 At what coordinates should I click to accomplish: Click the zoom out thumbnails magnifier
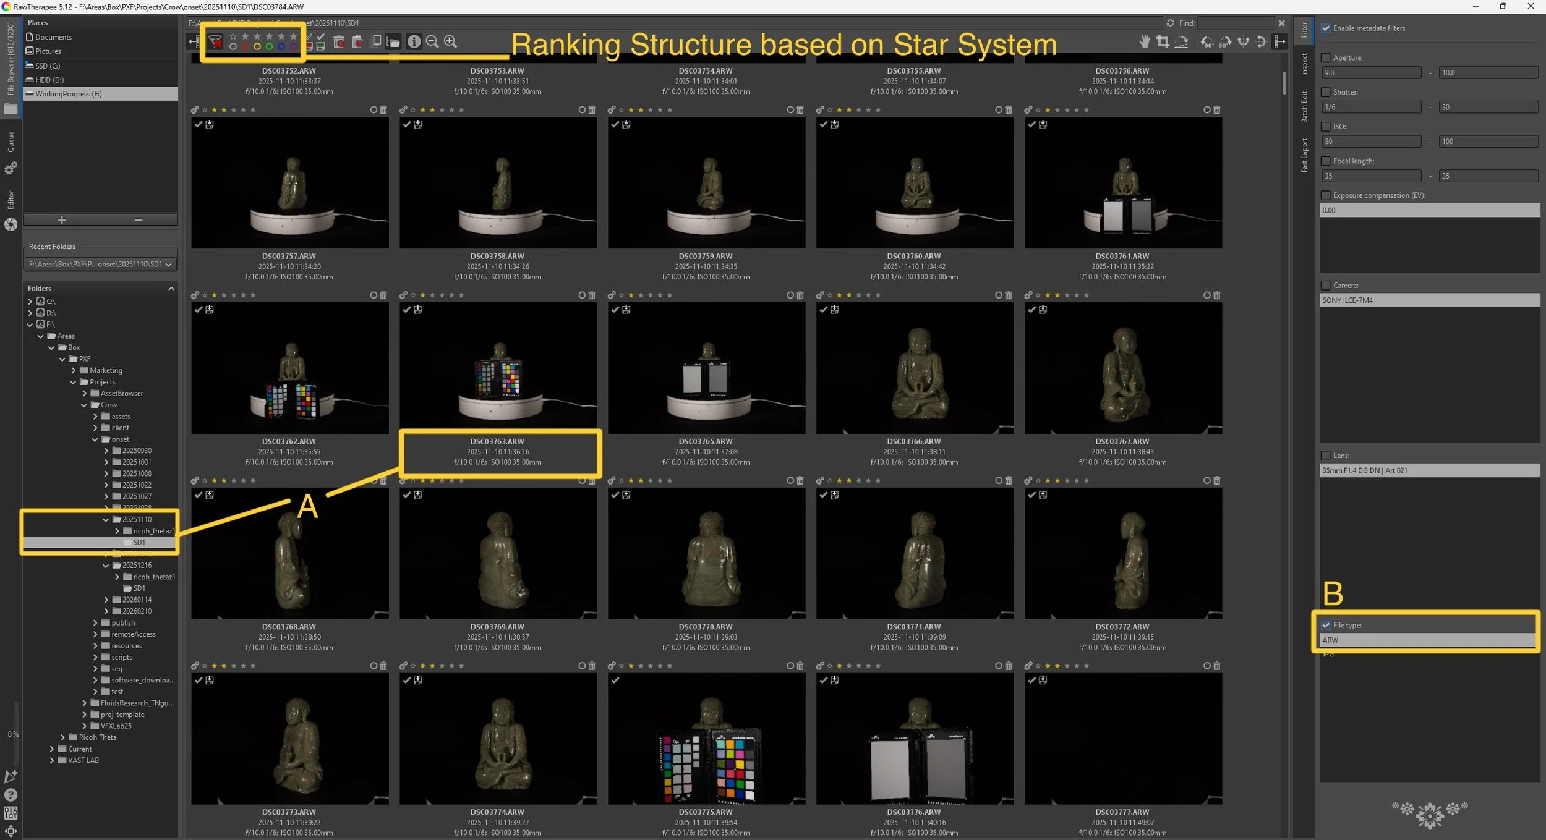click(432, 41)
